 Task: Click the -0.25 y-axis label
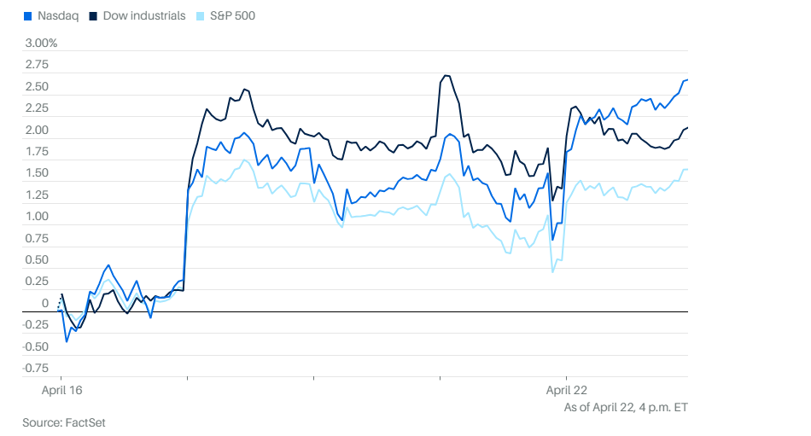coord(35,325)
